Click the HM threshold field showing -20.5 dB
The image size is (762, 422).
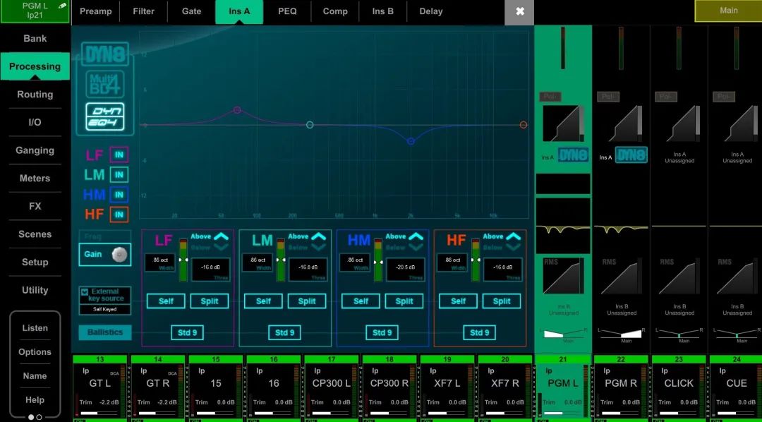point(405,269)
